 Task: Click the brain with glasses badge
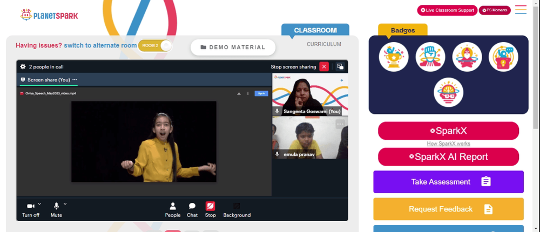tap(448, 92)
